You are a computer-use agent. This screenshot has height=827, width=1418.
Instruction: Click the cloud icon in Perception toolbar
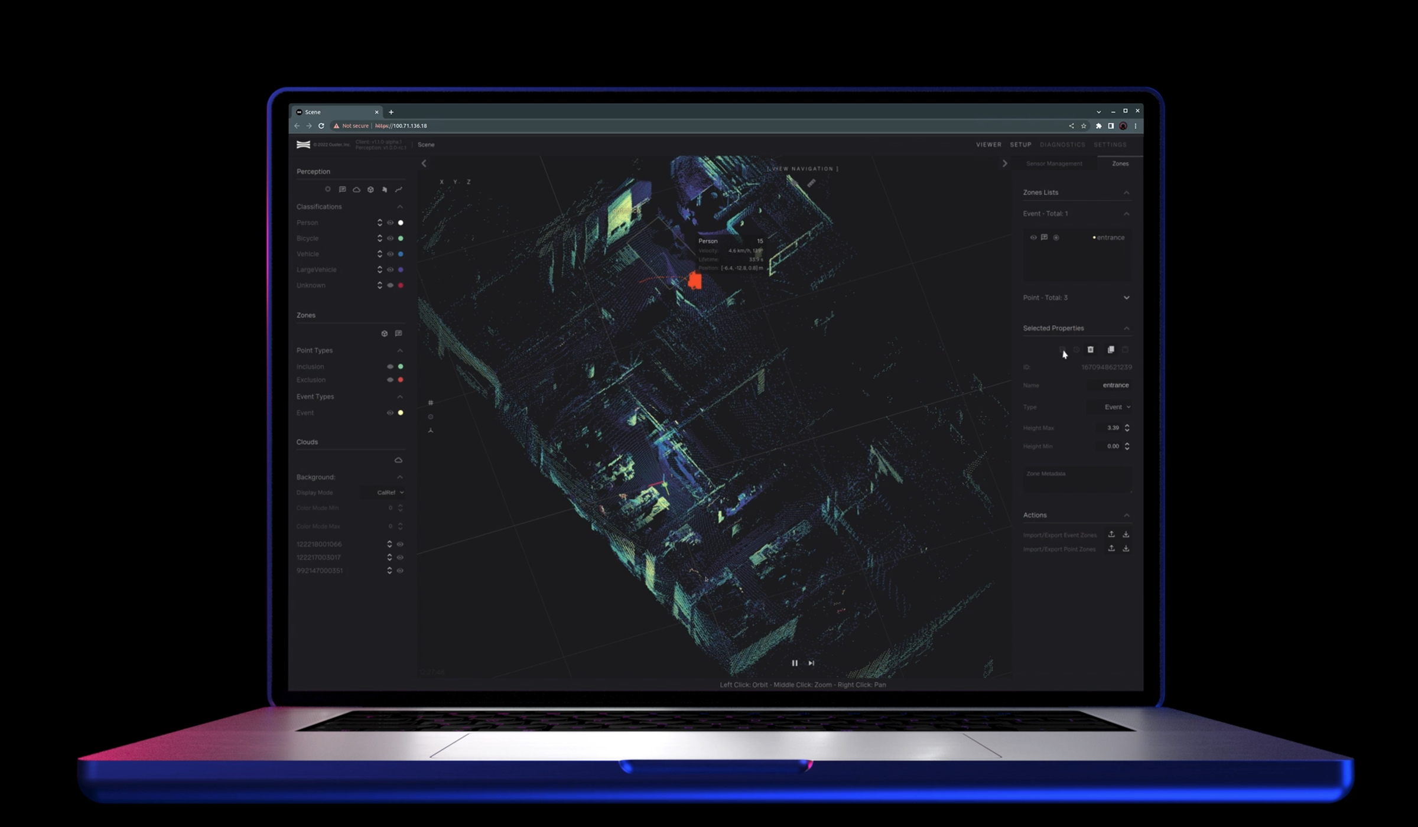[x=356, y=190]
